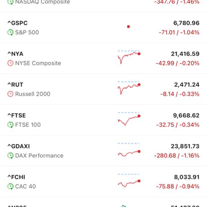Open the ^NYA ticker symbol
Screen dimensions: 207x207
(16, 54)
